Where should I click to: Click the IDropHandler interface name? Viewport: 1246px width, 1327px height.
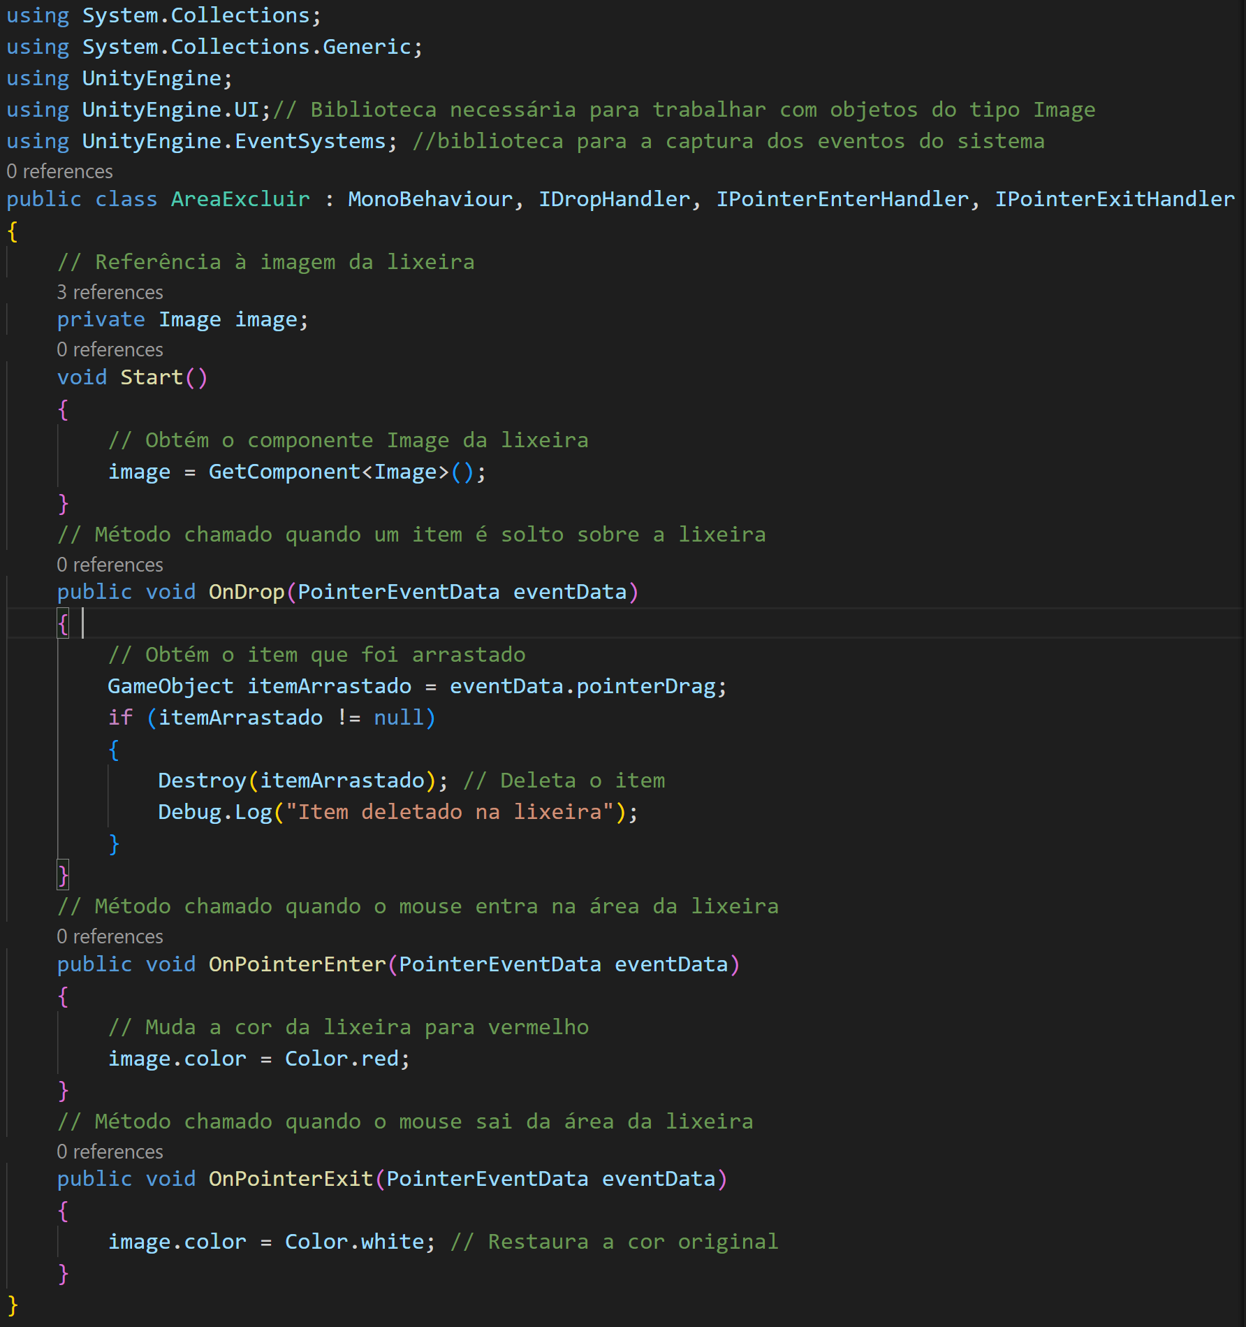click(x=614, y=199)
